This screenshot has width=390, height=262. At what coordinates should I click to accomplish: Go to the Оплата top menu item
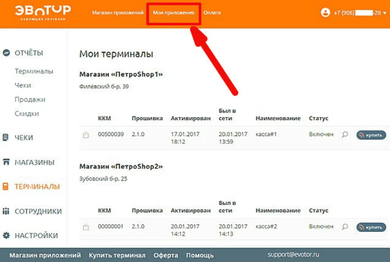[212, 13]
